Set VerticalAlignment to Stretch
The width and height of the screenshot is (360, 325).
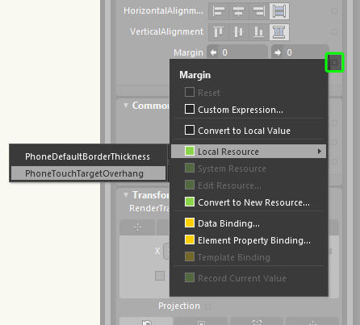pos(279,32)
